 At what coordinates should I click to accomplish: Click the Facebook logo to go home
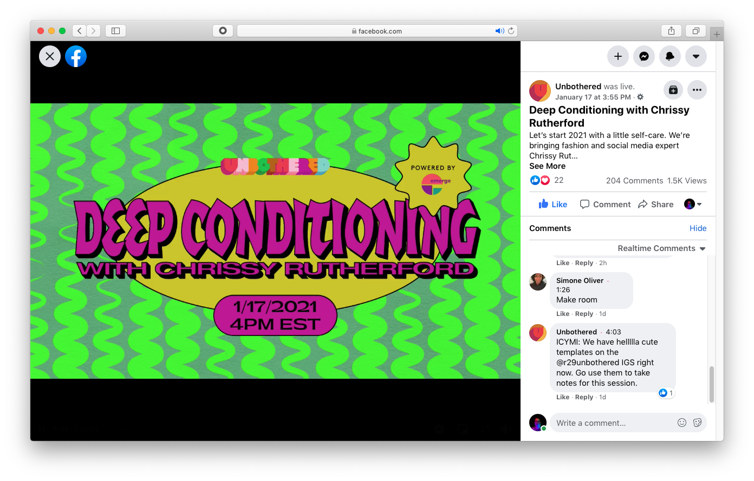pos(76,56)
